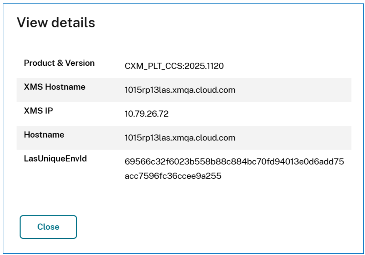Click the word "Version" in the first label
The height and width of the screenshot is (255, 365).
[x=80, y=63]
